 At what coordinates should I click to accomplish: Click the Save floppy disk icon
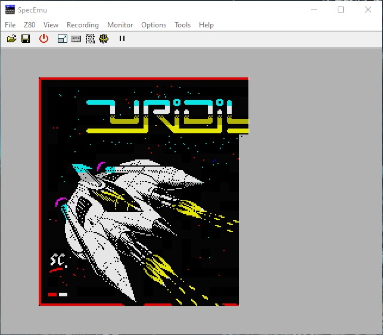26,39
